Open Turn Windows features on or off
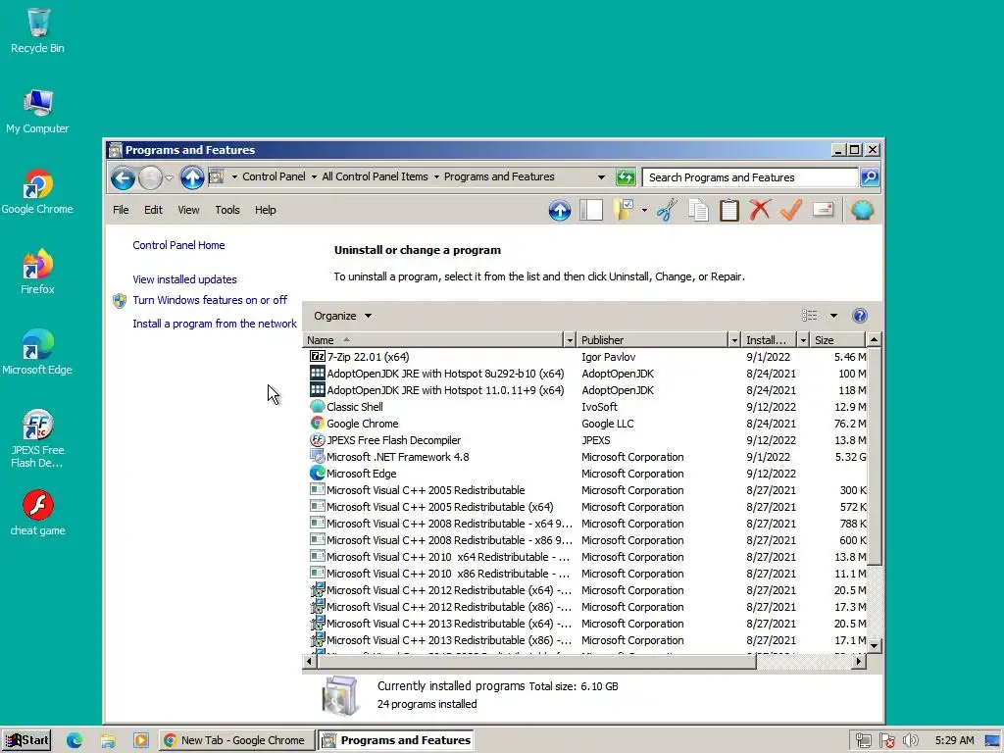Viewport: 1004px width, 753px height. click(x=210, y=300)
